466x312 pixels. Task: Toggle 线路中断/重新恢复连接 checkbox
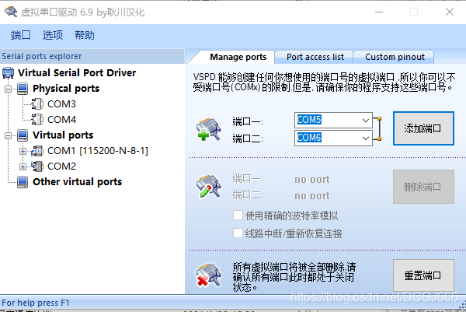238,233
